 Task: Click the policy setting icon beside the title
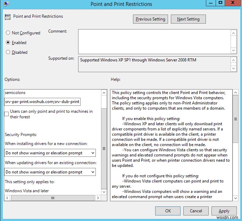click(x=8, y=17)
